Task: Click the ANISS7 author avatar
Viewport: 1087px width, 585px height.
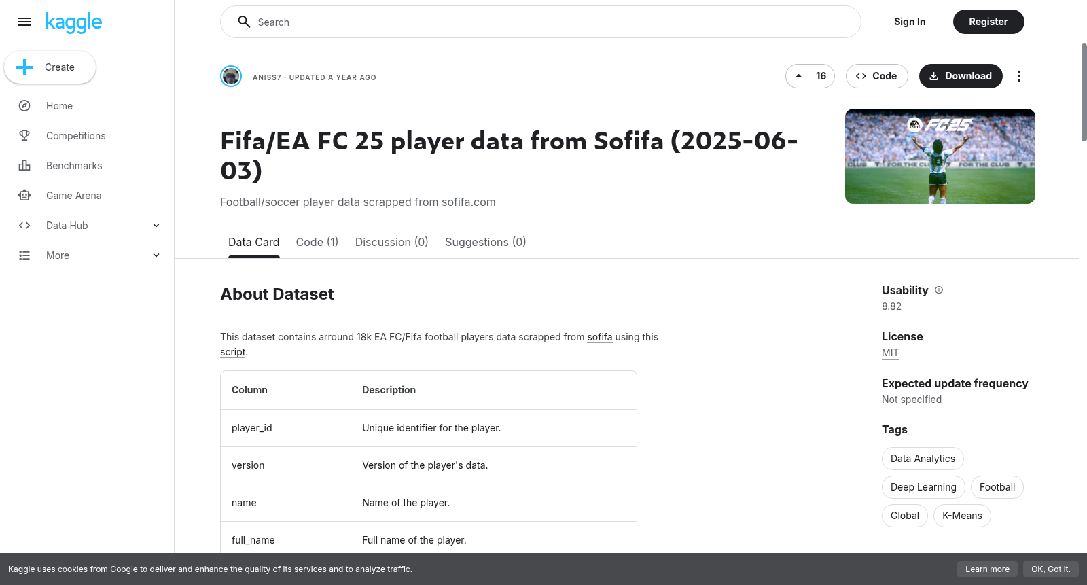Action: [x=231, y=76]
